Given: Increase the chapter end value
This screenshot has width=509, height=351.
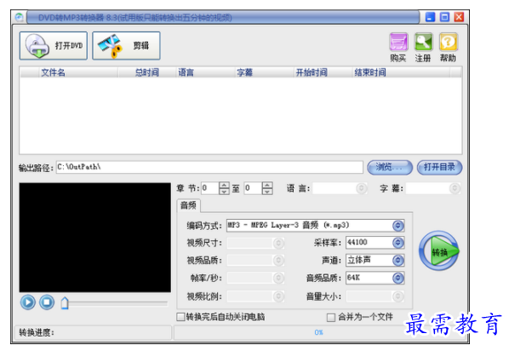Looking at the screenshot, I should (x=267, y=185).
